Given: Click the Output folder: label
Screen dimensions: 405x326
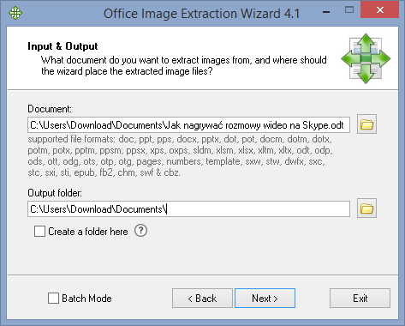Looking at the screenshot, I should [55, 193].
